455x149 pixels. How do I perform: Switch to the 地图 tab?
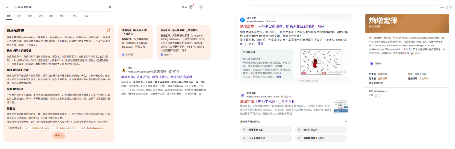click(x=62, y=16)
